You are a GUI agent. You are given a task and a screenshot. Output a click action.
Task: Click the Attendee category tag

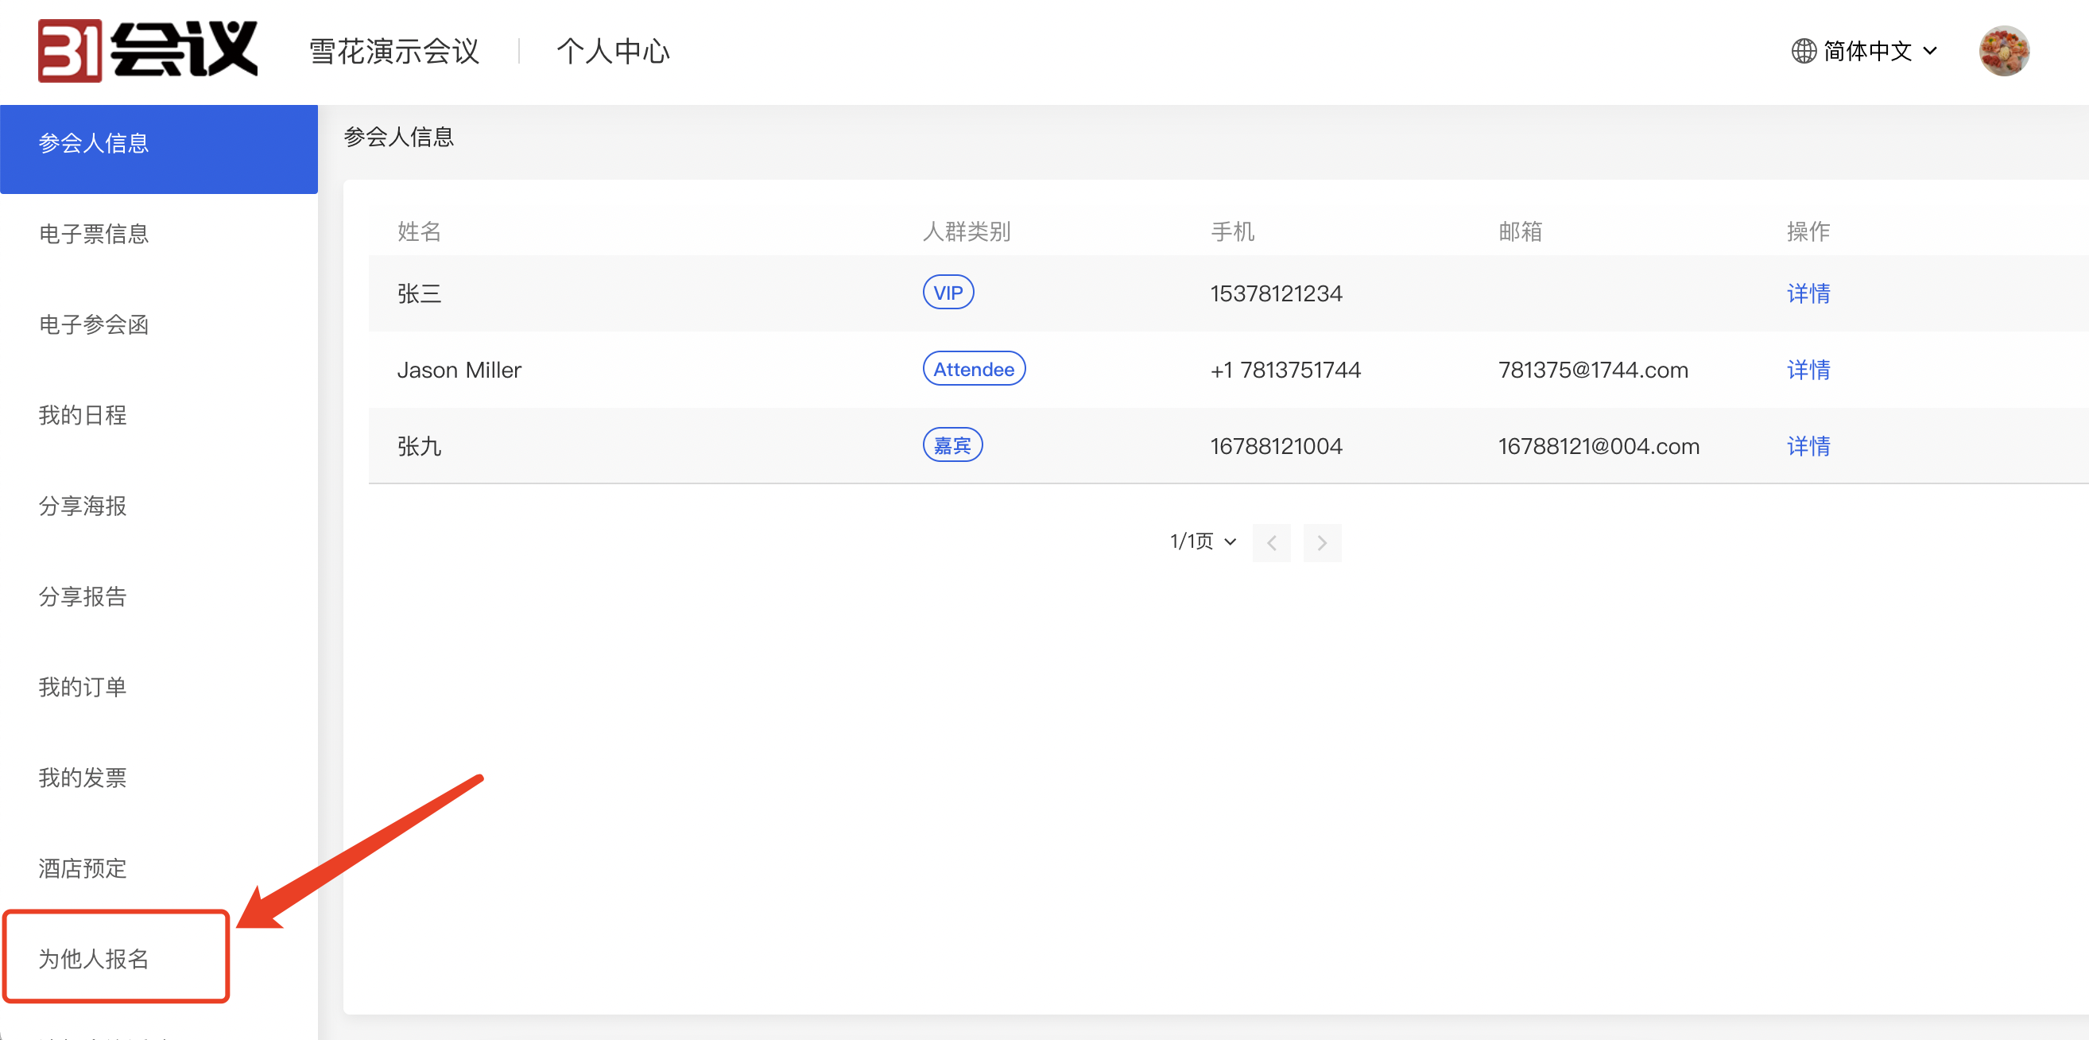point(973,369)
